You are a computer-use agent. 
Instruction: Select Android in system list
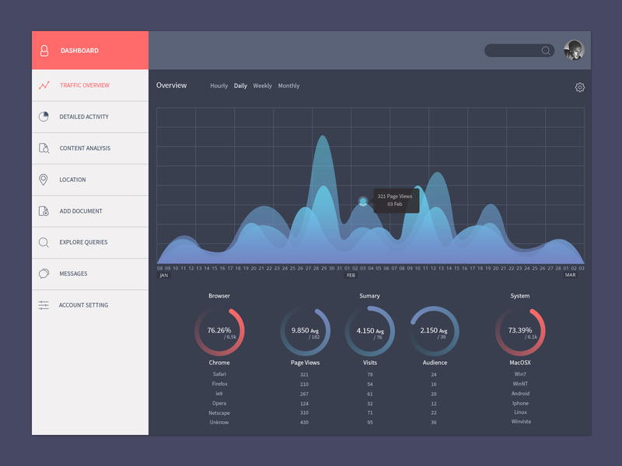point(520,394)
